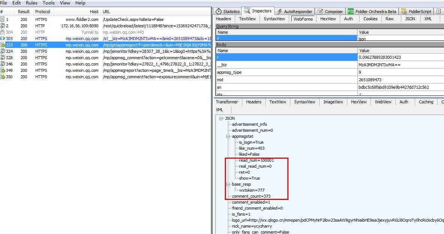Select the like_num=453 tree item
This screenshot has height=234, width=444.
[x=251, y=148]
